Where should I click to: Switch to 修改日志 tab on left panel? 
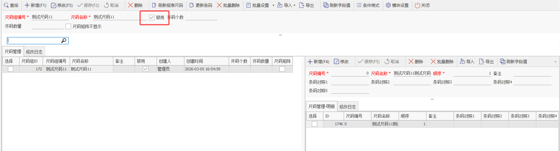[x=34, y=52]
